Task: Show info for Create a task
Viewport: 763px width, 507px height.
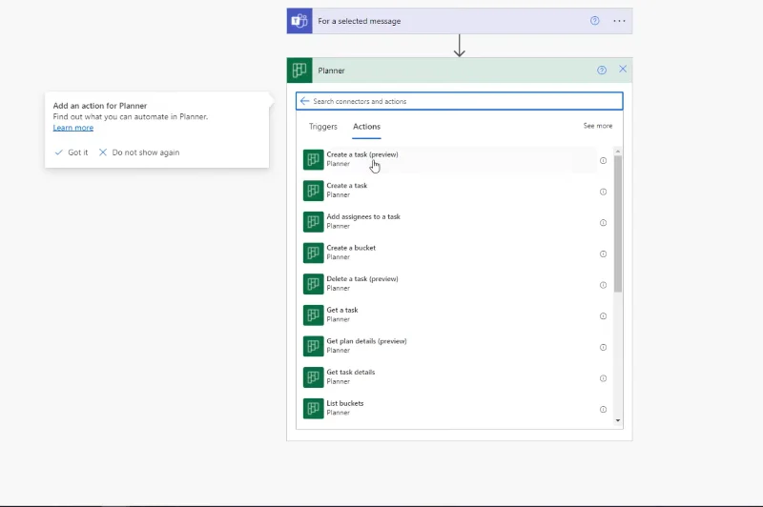Action: pos(603,192)
